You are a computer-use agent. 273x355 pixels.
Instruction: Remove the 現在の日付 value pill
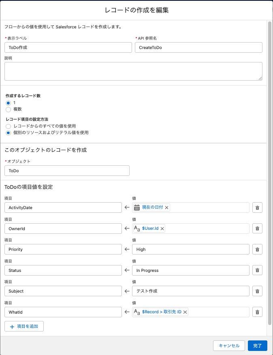click(x=166, y=207)
